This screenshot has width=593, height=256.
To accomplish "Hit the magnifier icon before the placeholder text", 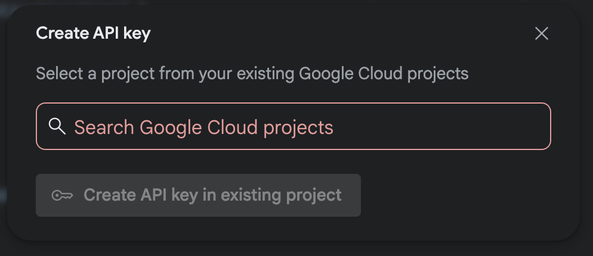I will pyautogui.click(x=57, y=126).
